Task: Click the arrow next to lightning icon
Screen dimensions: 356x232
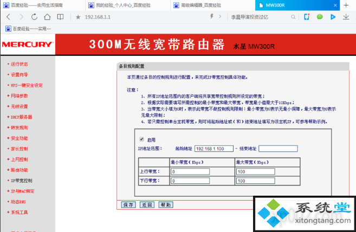Action: click(220, 17)
